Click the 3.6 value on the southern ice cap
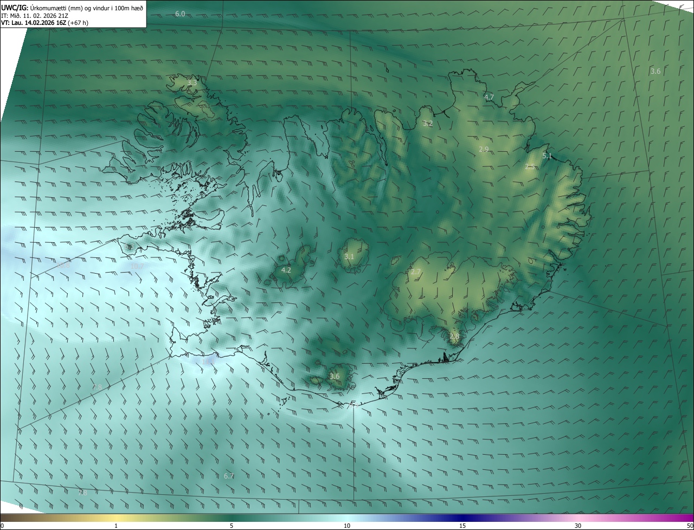 click(335, 376)
